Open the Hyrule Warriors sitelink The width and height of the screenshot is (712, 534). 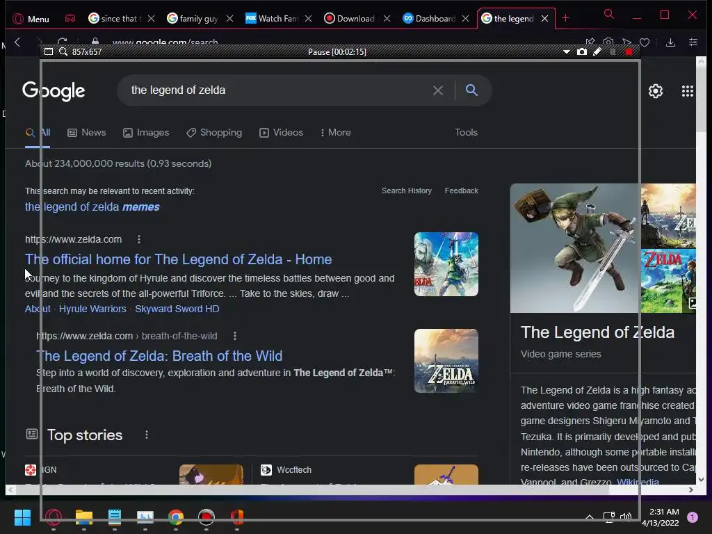[x=92, y=309]
